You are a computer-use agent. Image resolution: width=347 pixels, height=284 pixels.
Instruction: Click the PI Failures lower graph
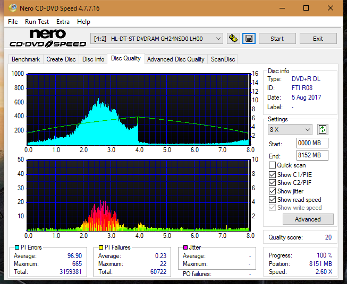point(139,195)
